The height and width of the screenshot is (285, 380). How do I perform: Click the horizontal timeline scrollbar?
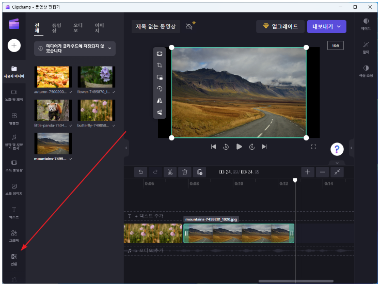[296, 281]
